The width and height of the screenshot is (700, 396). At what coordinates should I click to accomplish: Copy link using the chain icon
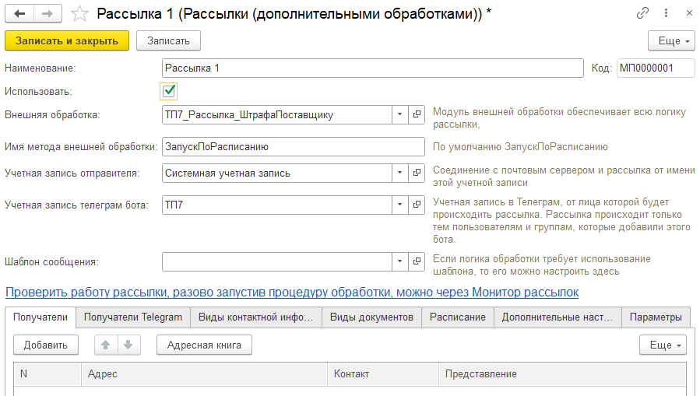coord(643,14)
